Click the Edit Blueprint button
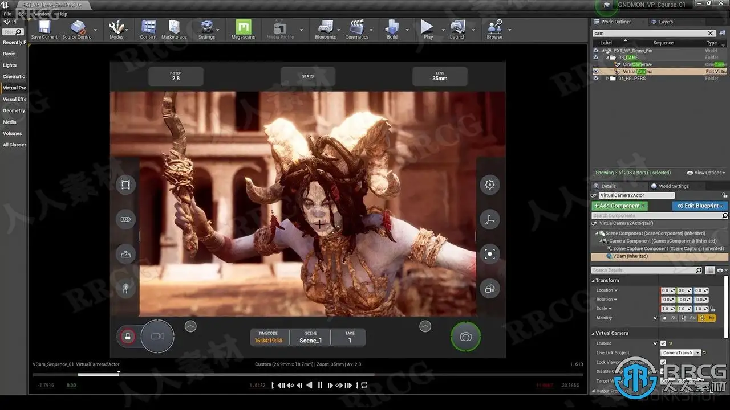The height and width of the screenshot is (410, 730). click(x=699, y=206)
